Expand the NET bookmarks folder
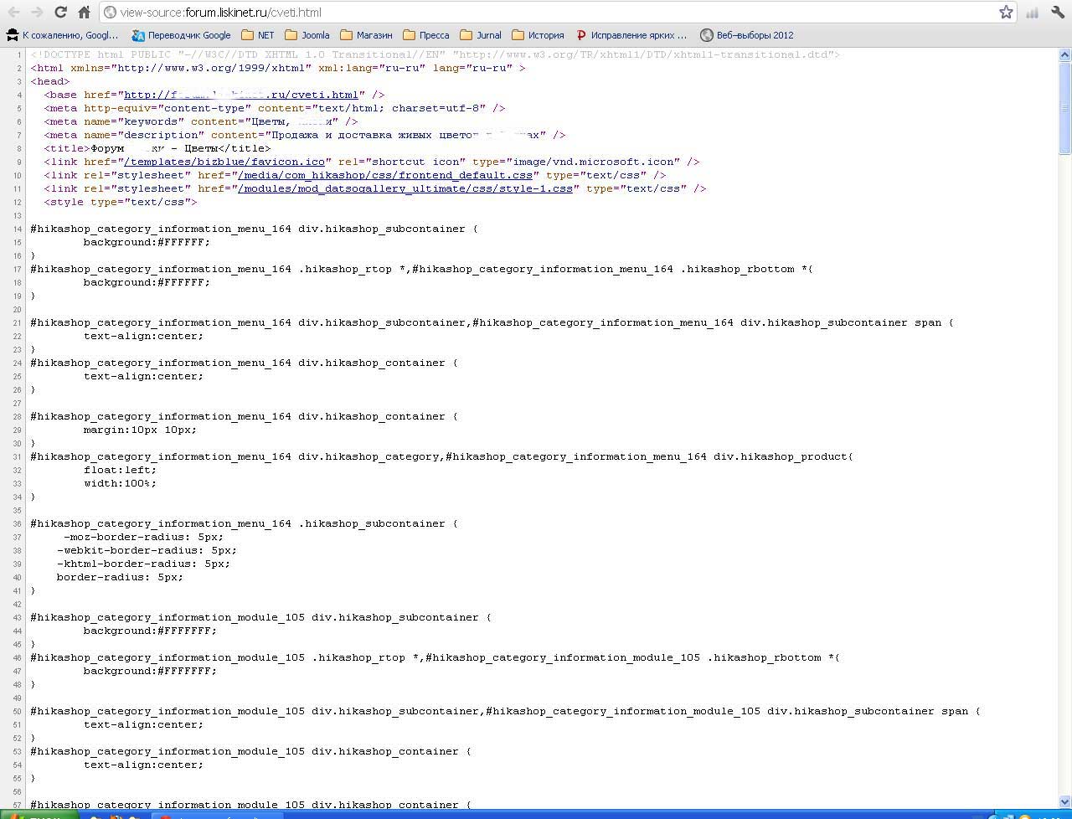 click(x=258, y=35)
